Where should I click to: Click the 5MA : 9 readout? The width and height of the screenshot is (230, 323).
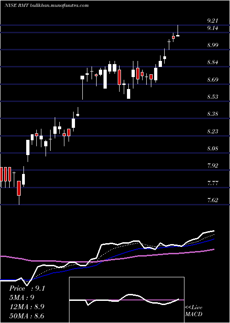(x=22, y=298)
